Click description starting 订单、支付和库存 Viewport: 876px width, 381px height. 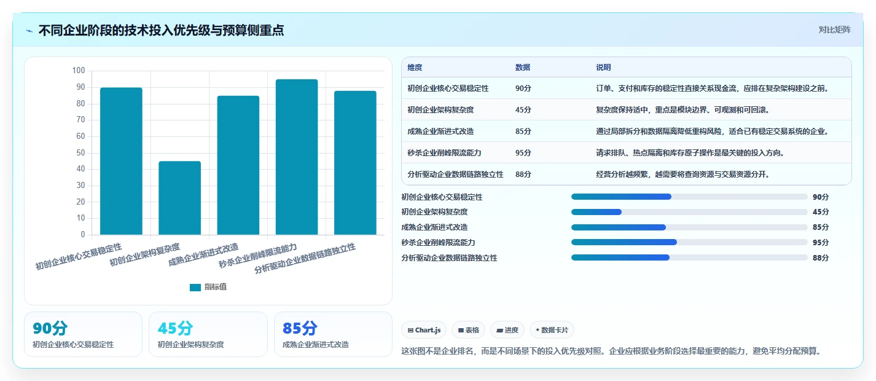pos(713,88)
